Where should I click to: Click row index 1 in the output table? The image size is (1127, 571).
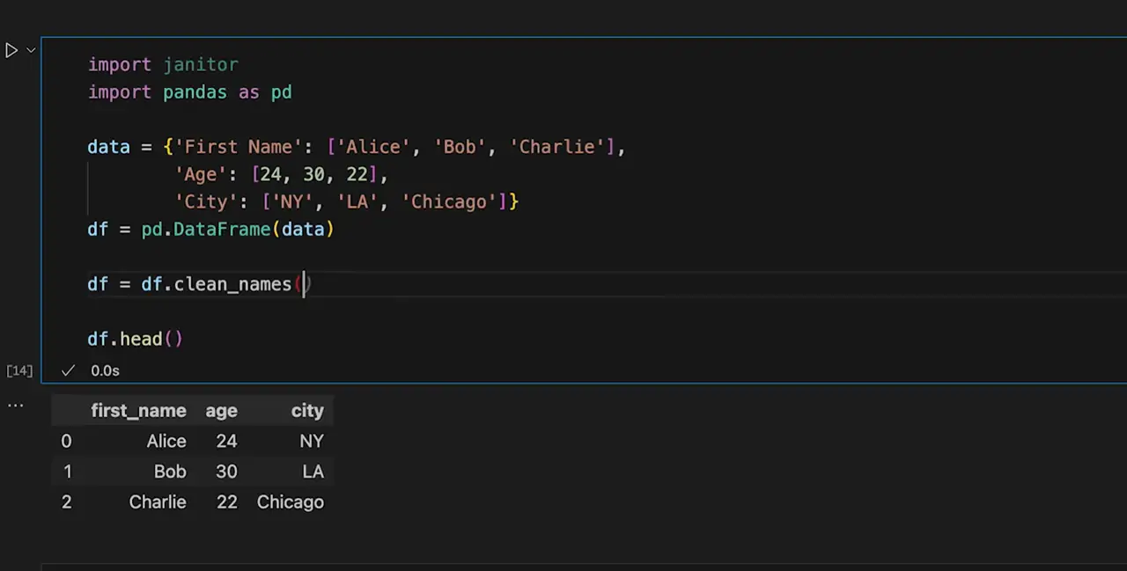coord(67,472)
